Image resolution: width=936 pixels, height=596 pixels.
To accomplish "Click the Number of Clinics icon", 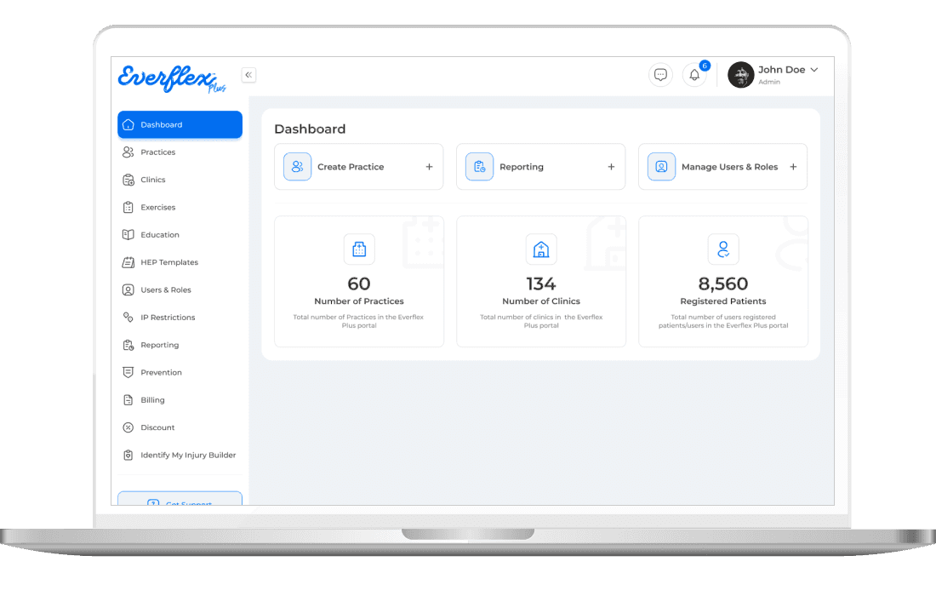I will click(x=541, y=249).
